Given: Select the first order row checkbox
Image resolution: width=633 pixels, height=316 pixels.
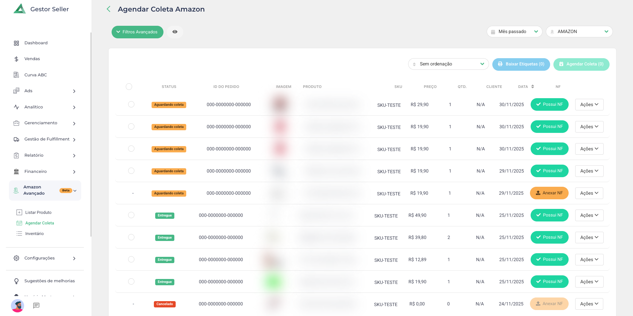Looking at the screenshot, I should (x=131, y=104).
